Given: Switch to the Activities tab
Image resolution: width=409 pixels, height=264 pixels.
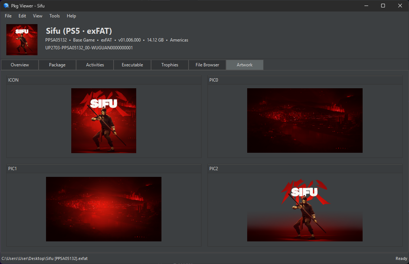Looking at the screenshot, I should (x=95, y=65).
